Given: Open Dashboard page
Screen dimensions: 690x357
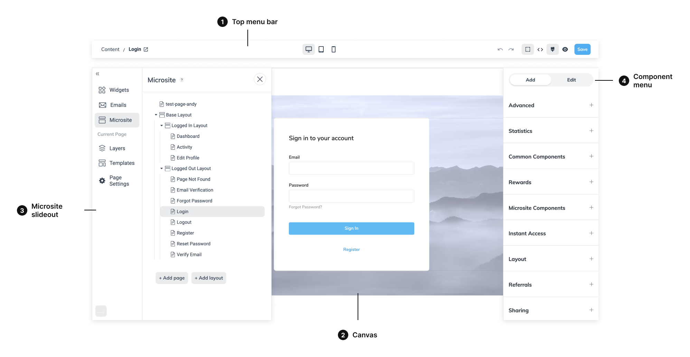Looking at the screenshot, I should coord(185,136).
